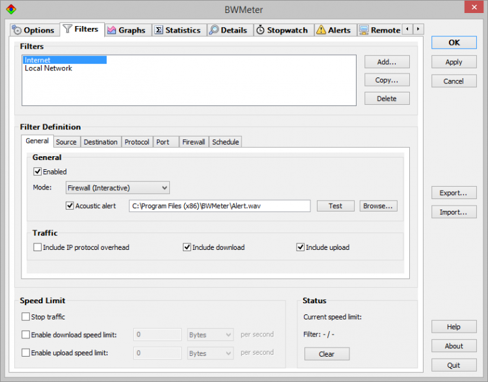Click the chart icon on Graphs tab
The width and height of the screenshot is (488, 382).
tap(111, 30)
